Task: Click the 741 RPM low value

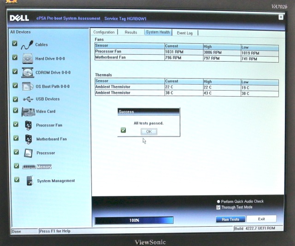Action: [x=249, y=59]
